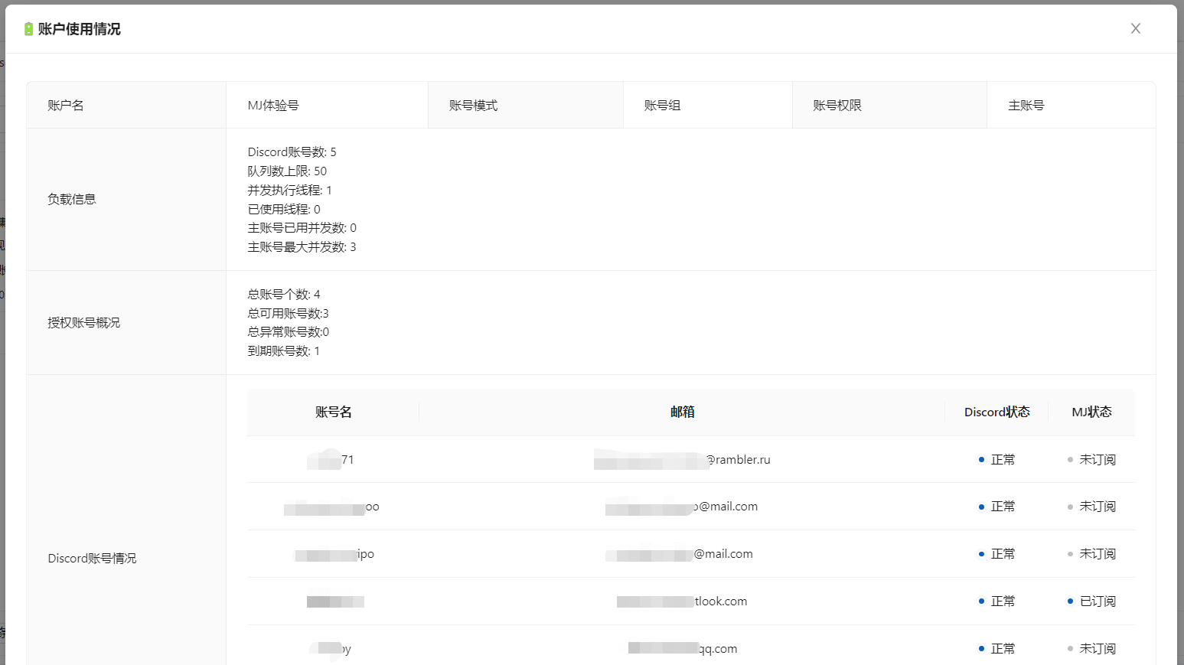
Task: Click the 账号模式 label cell
Action: click(x=473, y=106)
